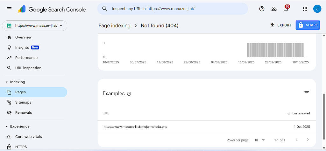
Task: Open the Google account avatar
Action: (x=317, y=9)
